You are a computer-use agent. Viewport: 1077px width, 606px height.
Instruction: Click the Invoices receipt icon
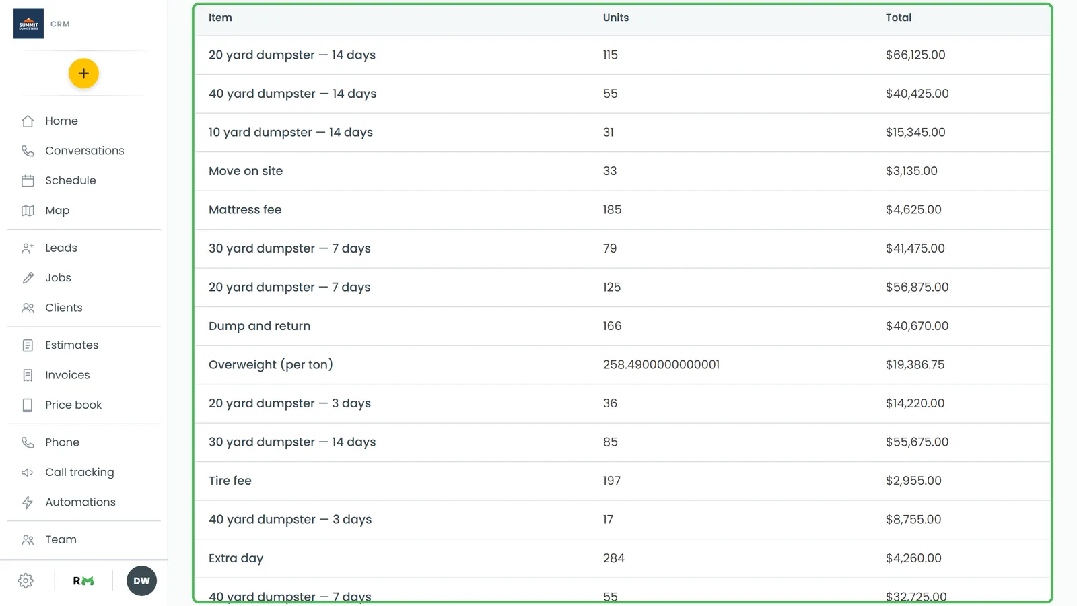[x=28, y=375]
